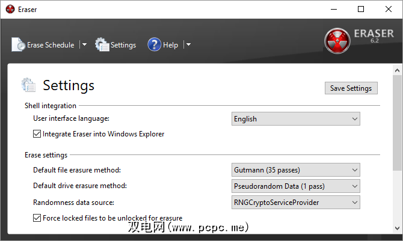Close the Eraser window
Viewport: 403px width, 241px height.
(389, 9)
